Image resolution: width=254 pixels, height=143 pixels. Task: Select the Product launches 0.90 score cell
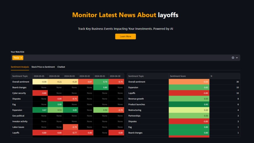click(189, 105)
